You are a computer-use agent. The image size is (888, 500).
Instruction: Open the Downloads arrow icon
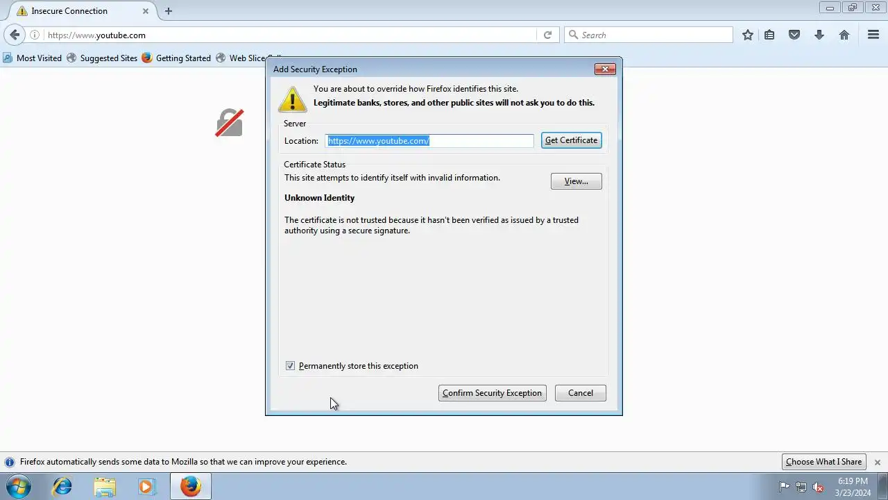point(819,35)
